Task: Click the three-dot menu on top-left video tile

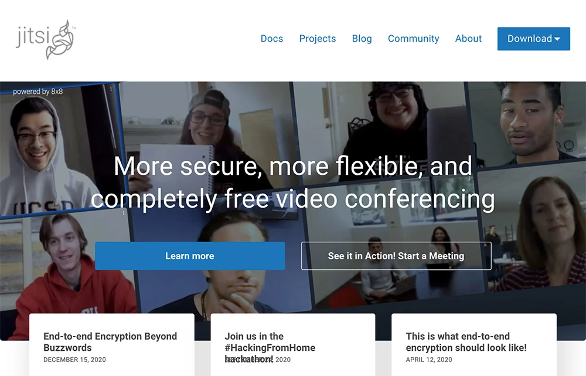Action: [x=111, y=89]
